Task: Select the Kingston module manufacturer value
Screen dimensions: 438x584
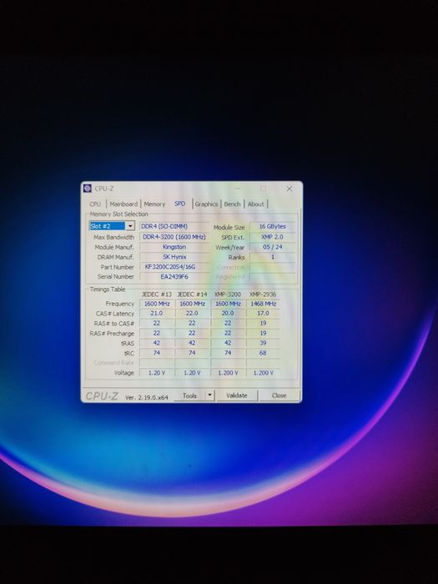Action: coord(174,247)
